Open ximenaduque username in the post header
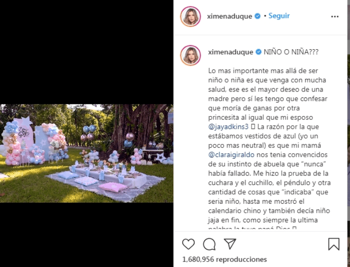Image resolution: width=350 pixels, height=267 pixels. (x=230, y=16)
